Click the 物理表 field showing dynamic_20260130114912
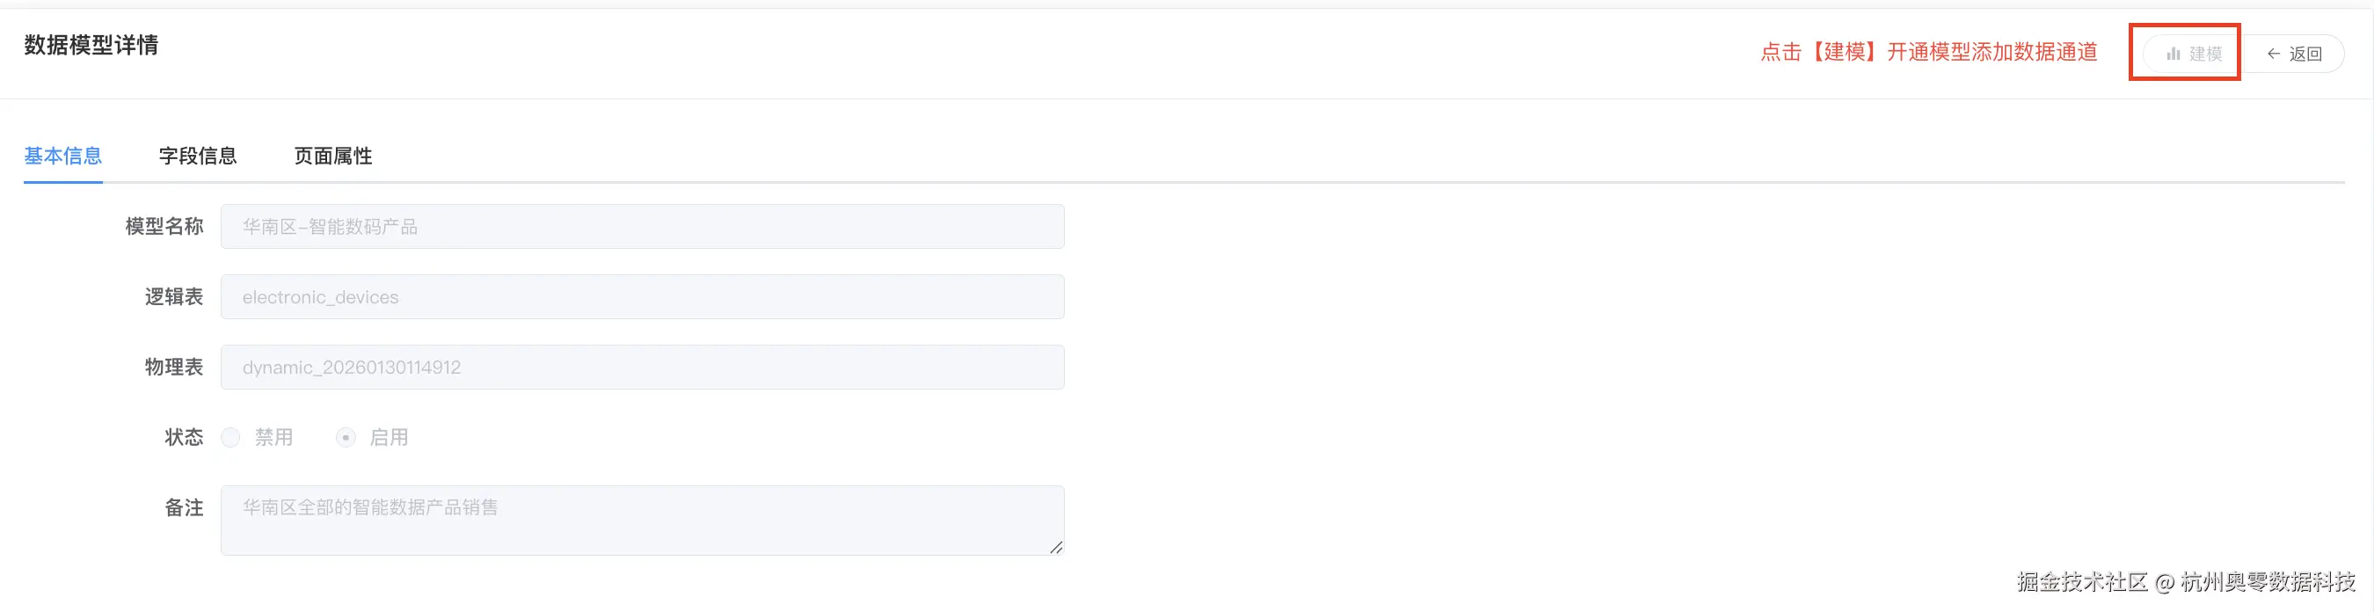Screen dimensions: 2374x612 tap(642, 366)
